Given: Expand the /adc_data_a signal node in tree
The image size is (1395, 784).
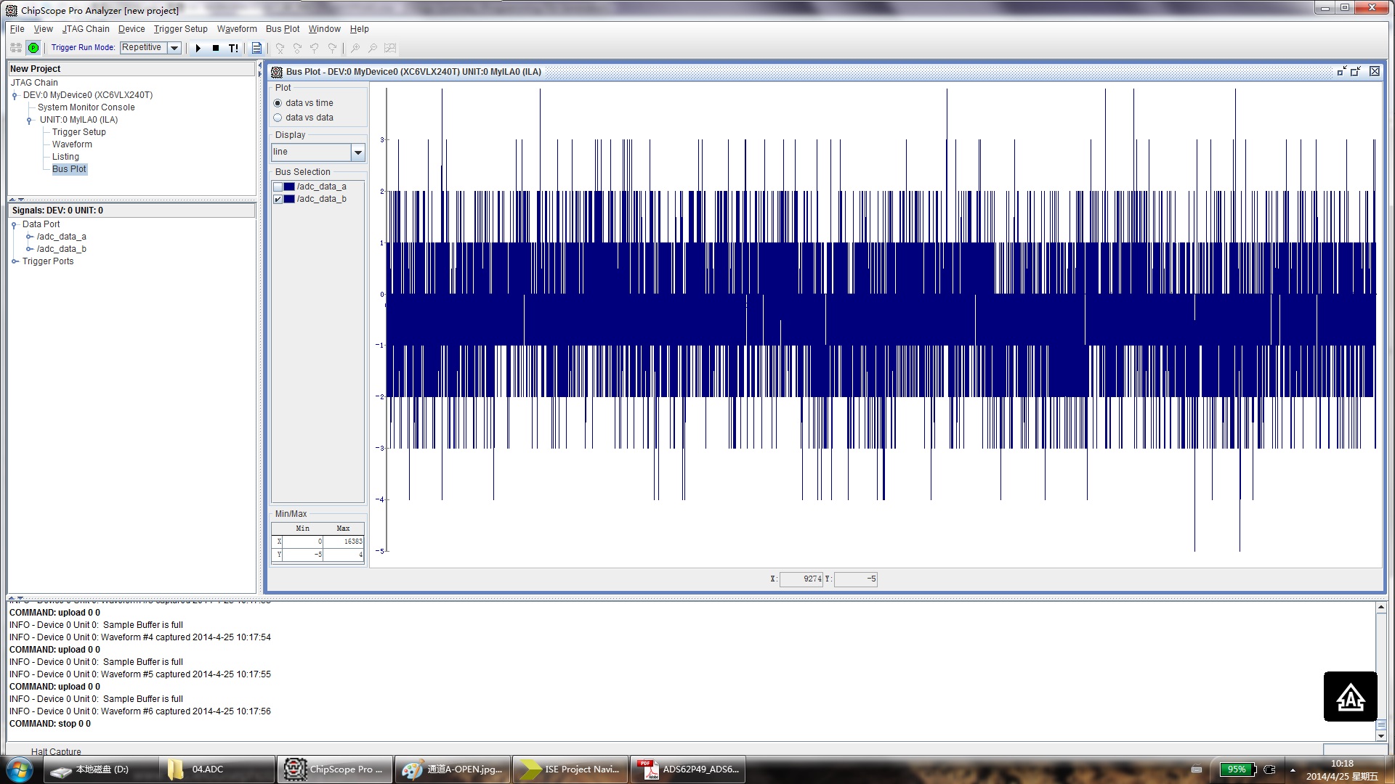Looking at the screenshot, I should coord(30,237).
